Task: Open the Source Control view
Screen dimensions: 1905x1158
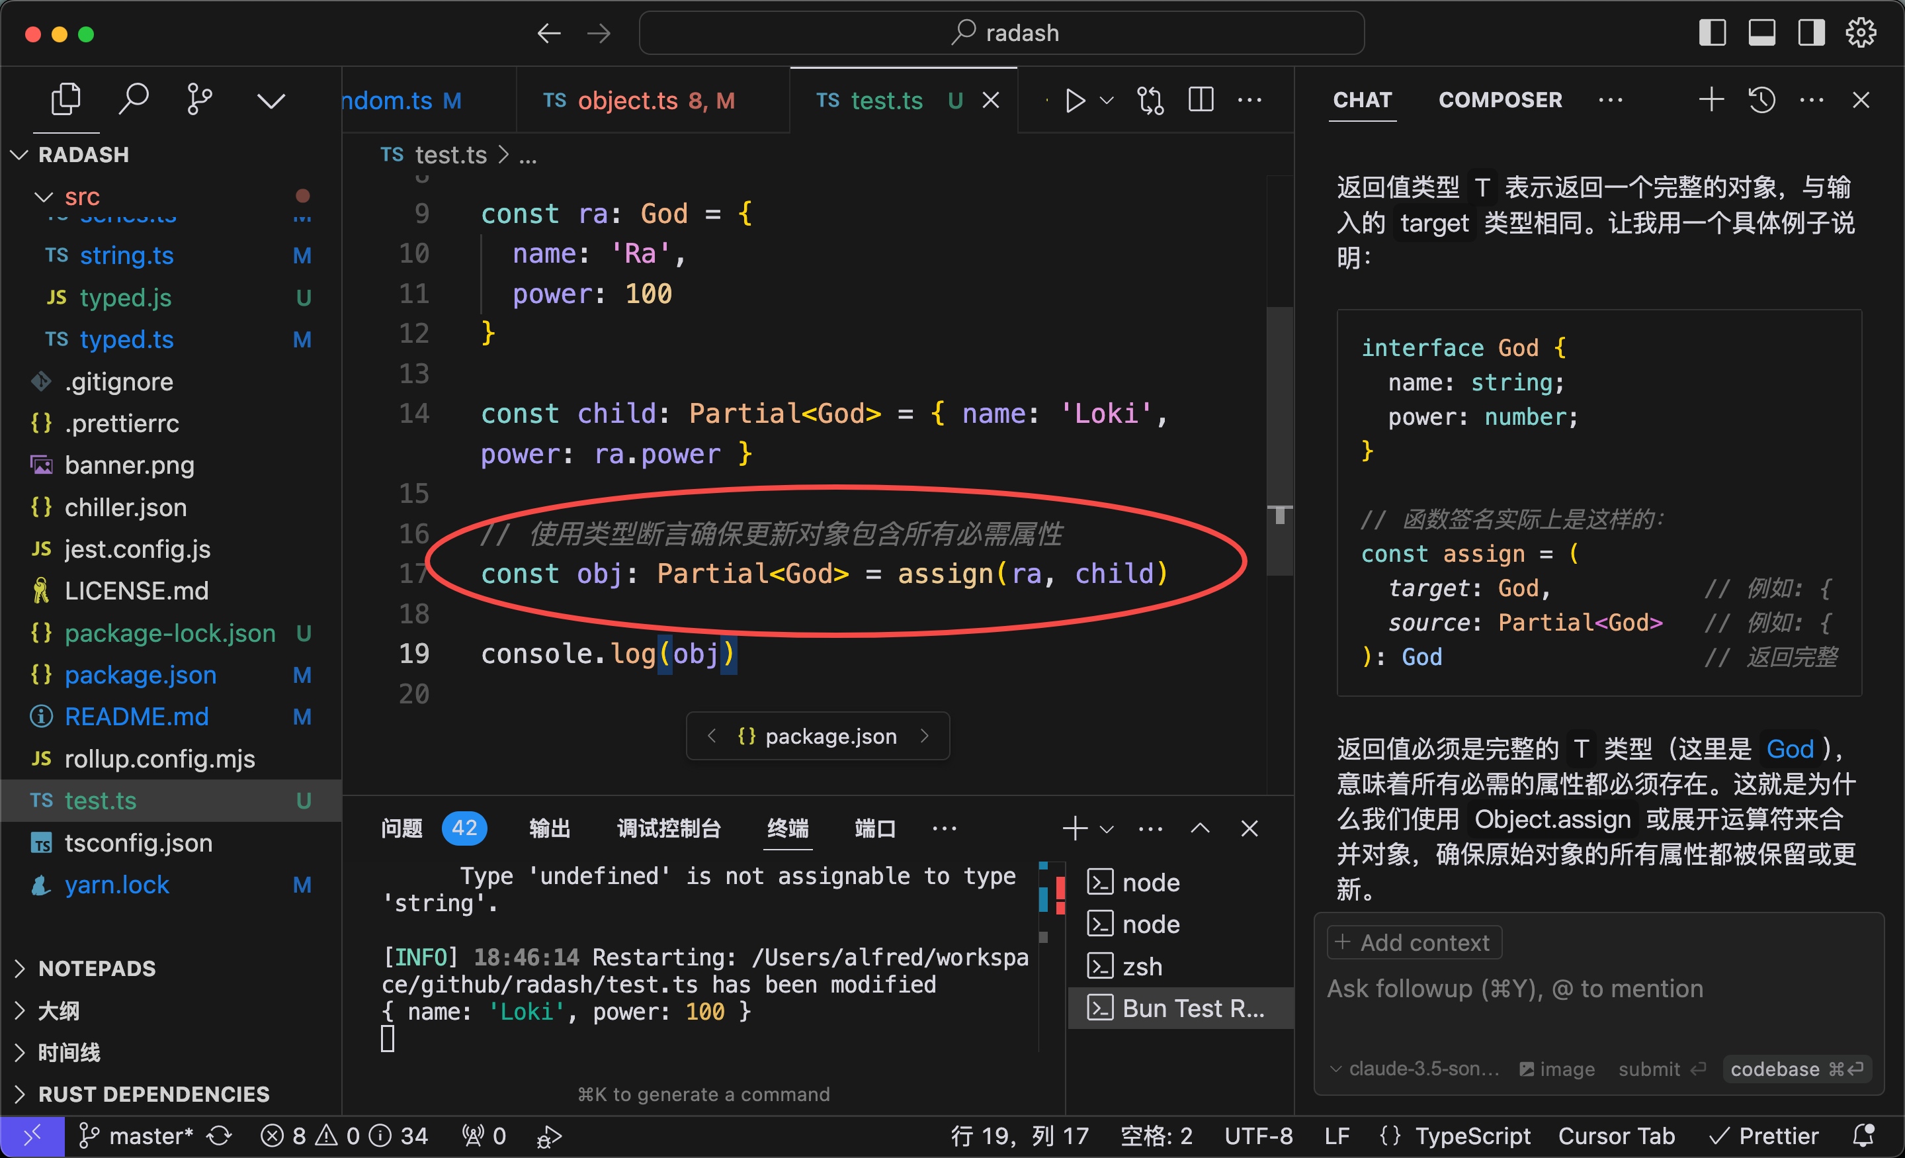Action: (200, 99)
